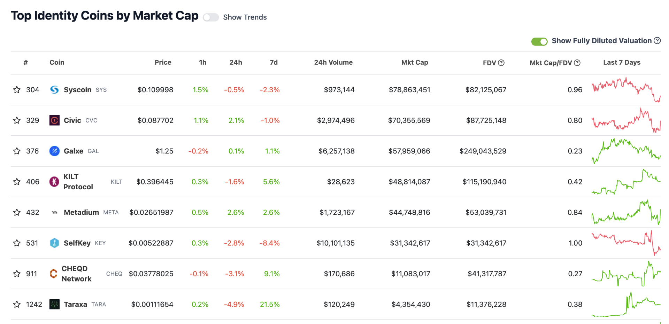Click the CHEQD Network logo icon
The width and height of the screenshot is (669, 324).
(x=53, y=274)
